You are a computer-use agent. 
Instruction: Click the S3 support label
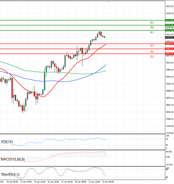[152, 57]
